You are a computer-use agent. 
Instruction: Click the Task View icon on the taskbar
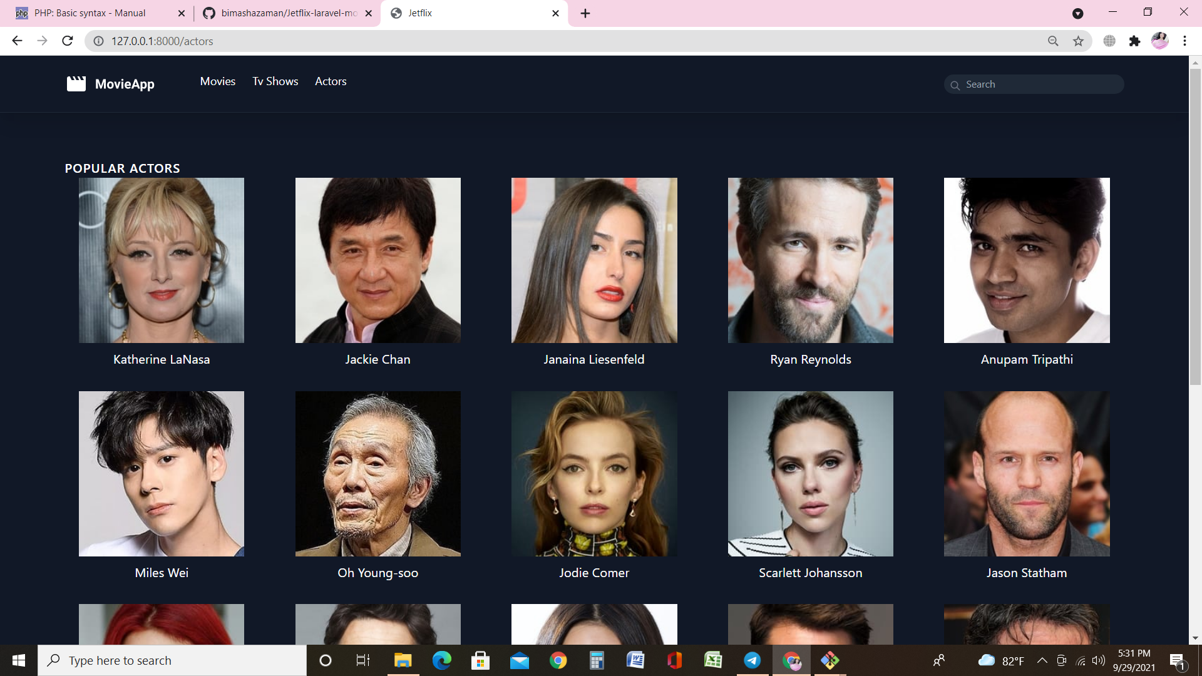pyautogui.click(x=362, y=660)
